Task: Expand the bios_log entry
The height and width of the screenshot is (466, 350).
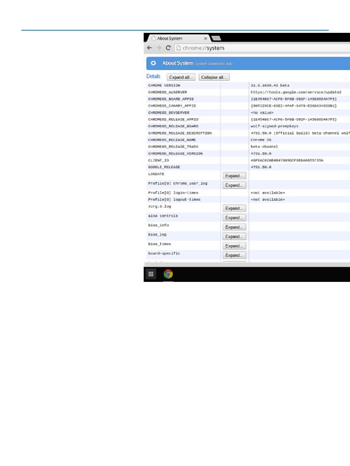Action: pos(234,237)
